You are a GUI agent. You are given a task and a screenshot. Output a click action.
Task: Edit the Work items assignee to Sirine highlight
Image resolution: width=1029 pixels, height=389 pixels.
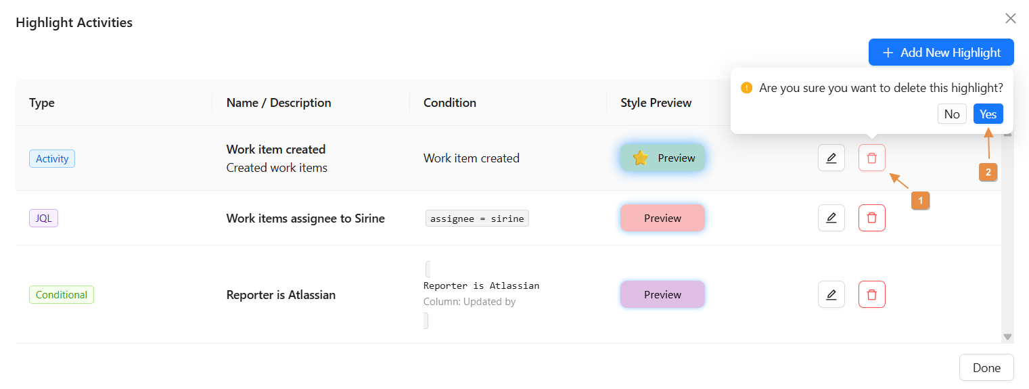tap(831, 218)
